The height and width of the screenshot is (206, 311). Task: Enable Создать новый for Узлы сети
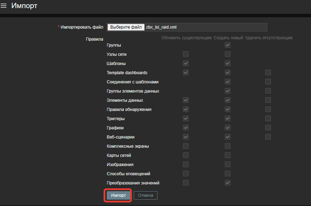click(228, 54)
